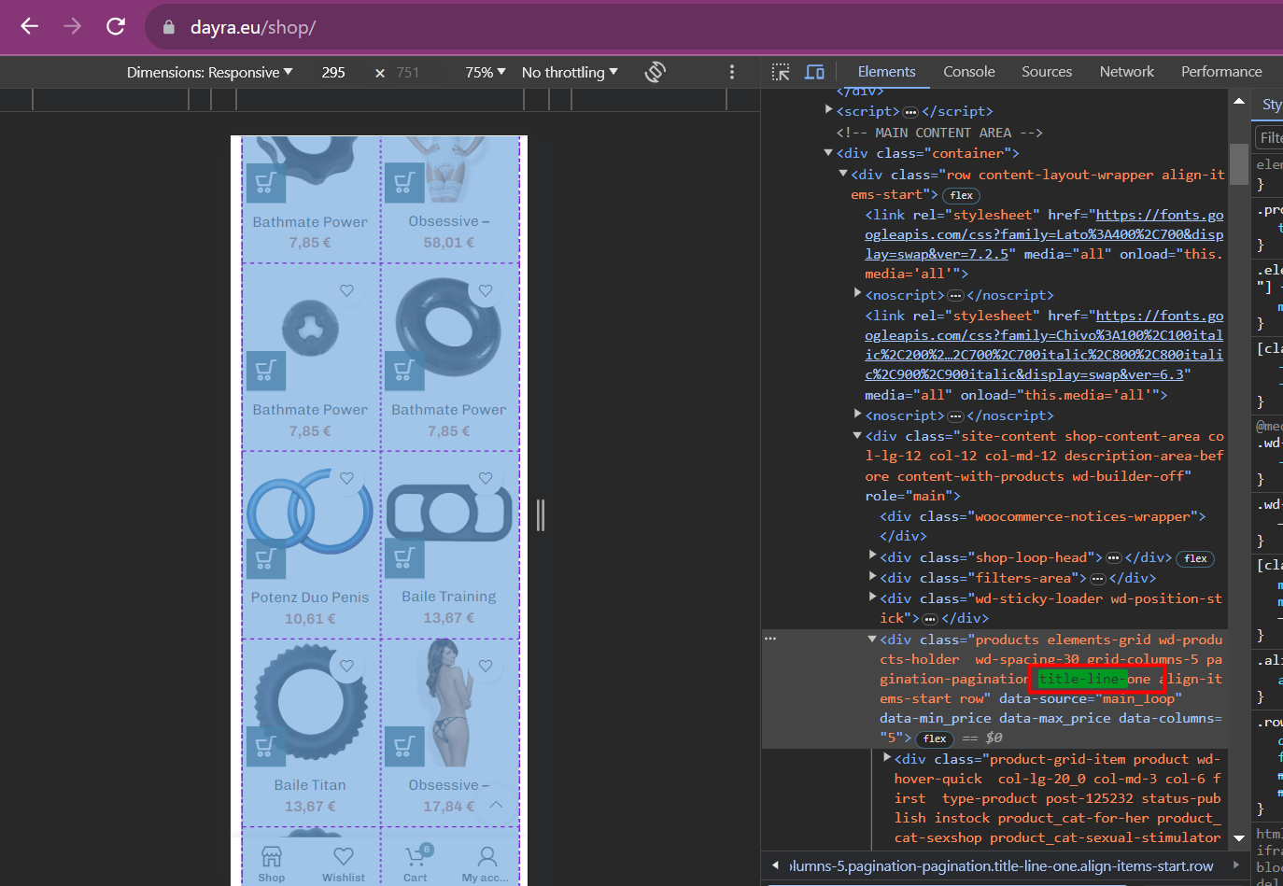Viewport: 1283px width, 886px height.
Task: Open the Chivo fonts stylesheet href link
Action: pyautogui.click(x=1044, y=345)
